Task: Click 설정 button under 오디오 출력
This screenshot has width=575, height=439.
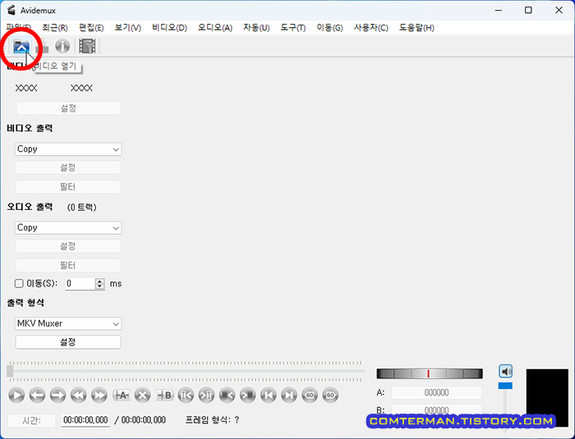Action: 68,246
